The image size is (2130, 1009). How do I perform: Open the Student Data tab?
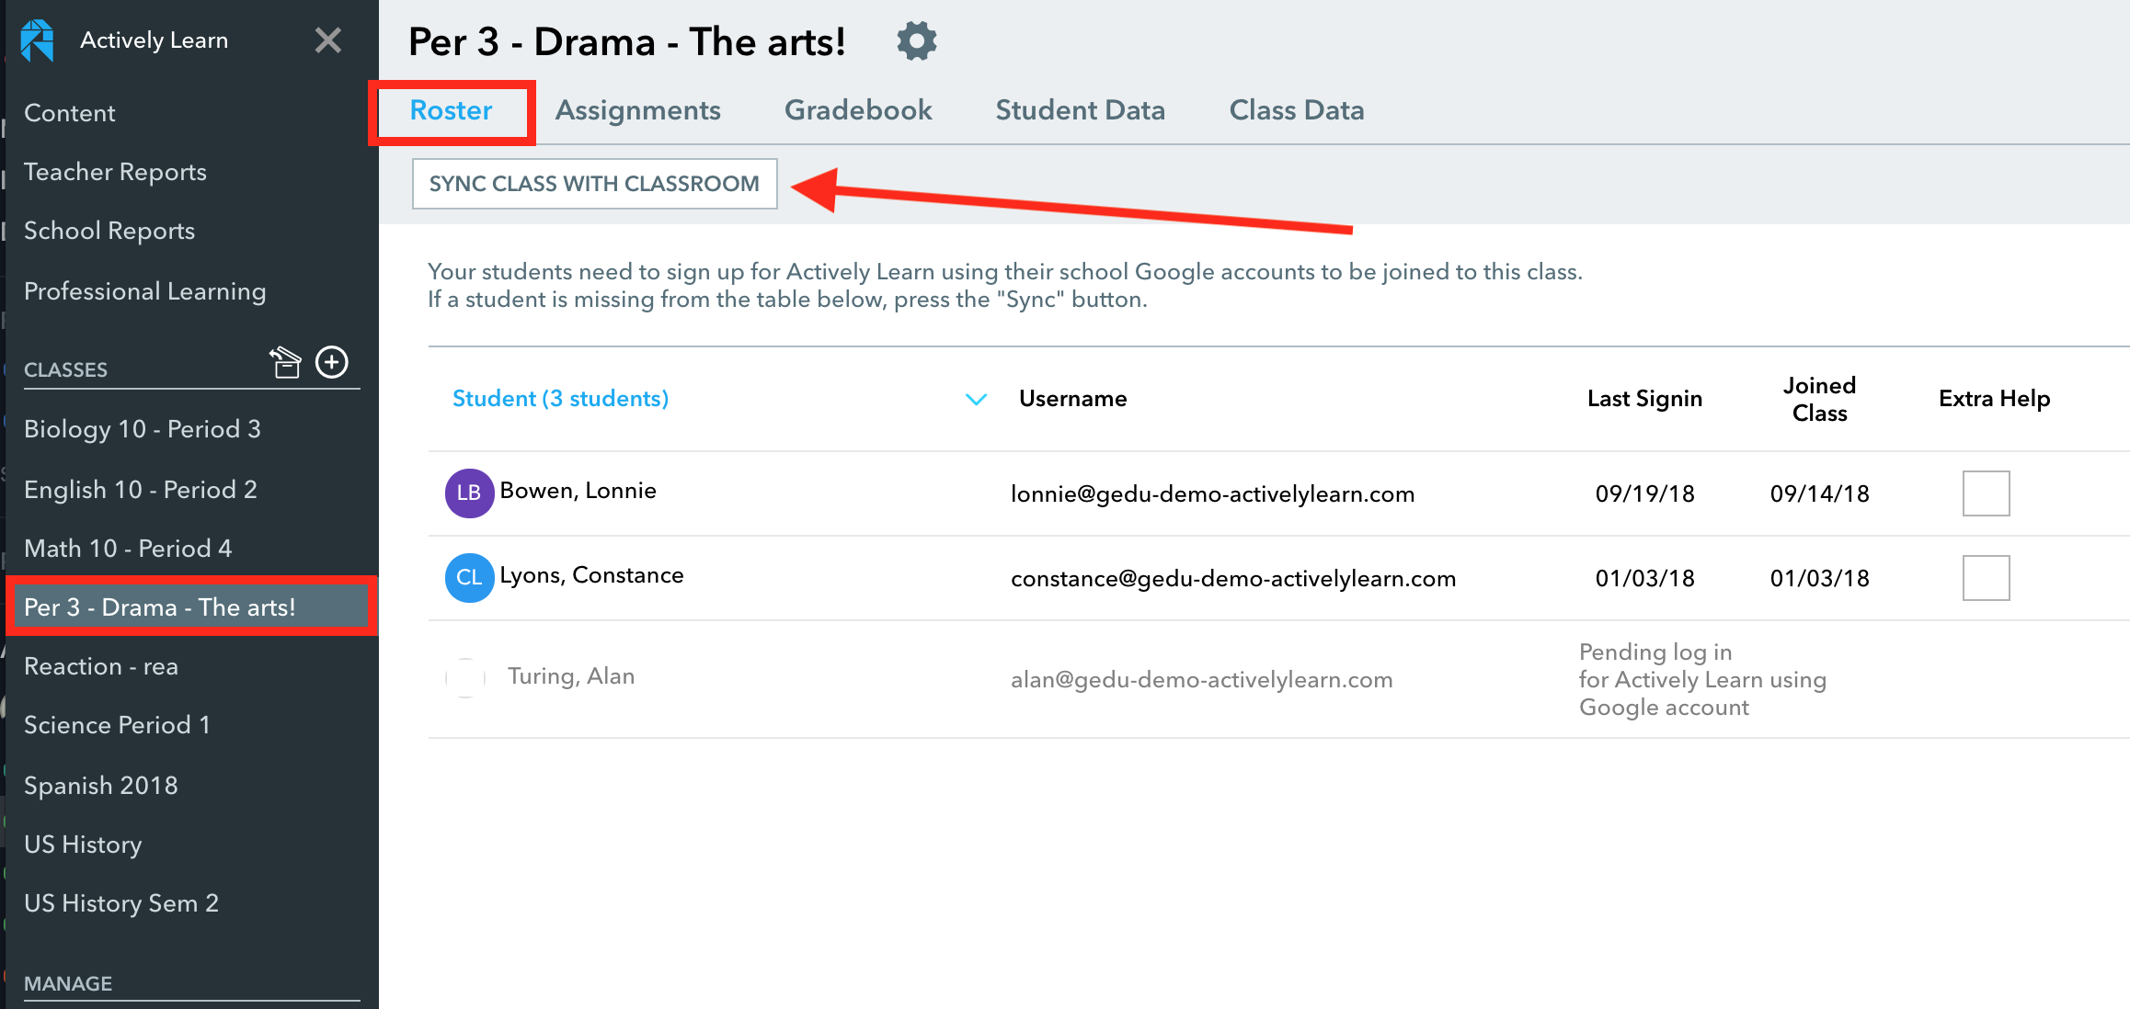(x=1080, y=110)
